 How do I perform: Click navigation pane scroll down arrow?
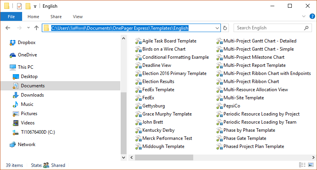[123, 158]
